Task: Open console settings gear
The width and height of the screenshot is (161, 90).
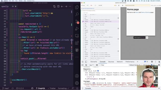Action: click(159, 65)
